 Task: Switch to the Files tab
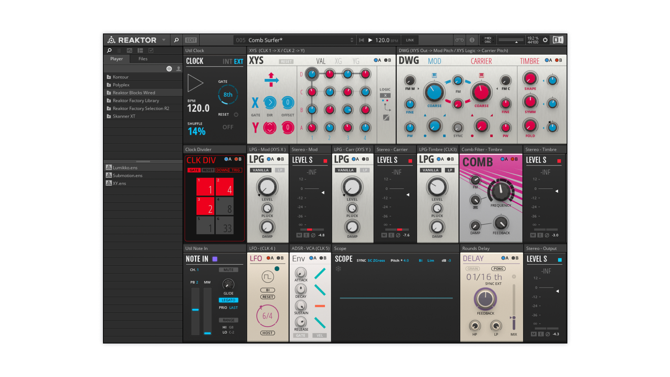pos(143,59)
